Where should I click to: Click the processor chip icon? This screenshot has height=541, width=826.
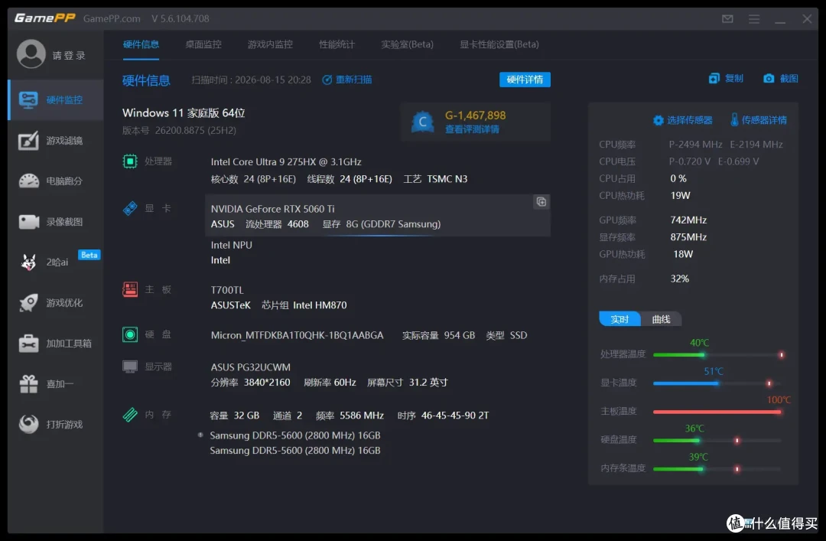point(130,161)
